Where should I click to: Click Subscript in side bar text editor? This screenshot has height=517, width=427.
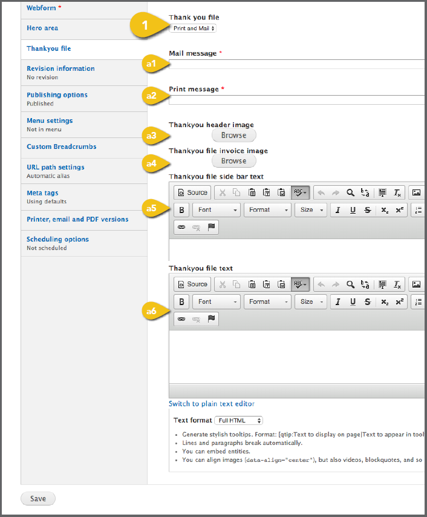pyautogui.click(x=385, y=210)
